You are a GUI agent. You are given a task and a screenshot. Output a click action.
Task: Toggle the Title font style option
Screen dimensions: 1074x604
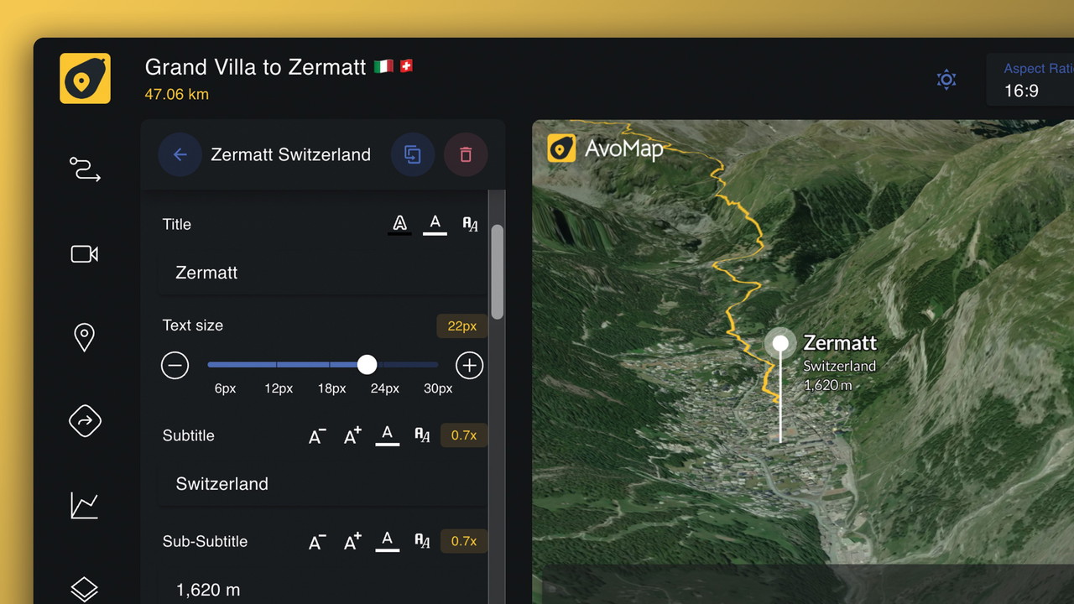(x=470, y=224)
